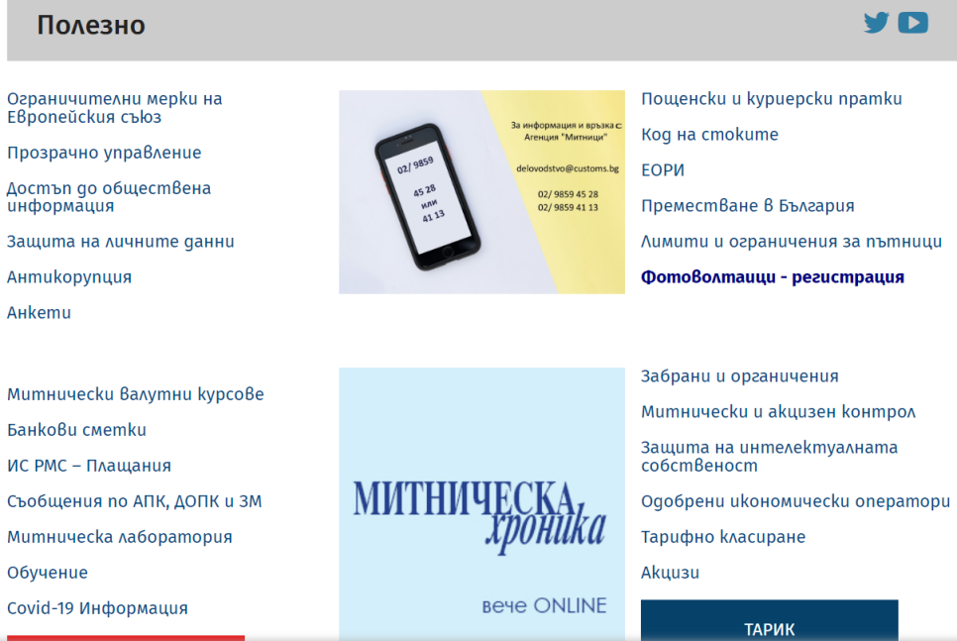Open Фотоволтаици - регистрация link

point(772,277)
